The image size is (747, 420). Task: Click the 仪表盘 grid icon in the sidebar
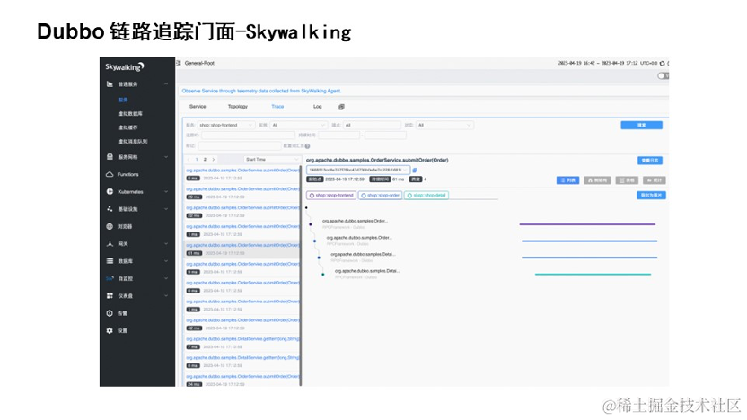click(110, 296)
